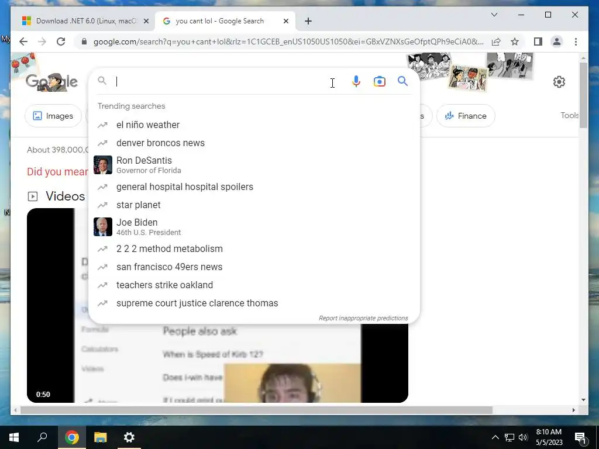Open Chrome three-dot menu
The image size is (599, 449).
tap(576, 42)
